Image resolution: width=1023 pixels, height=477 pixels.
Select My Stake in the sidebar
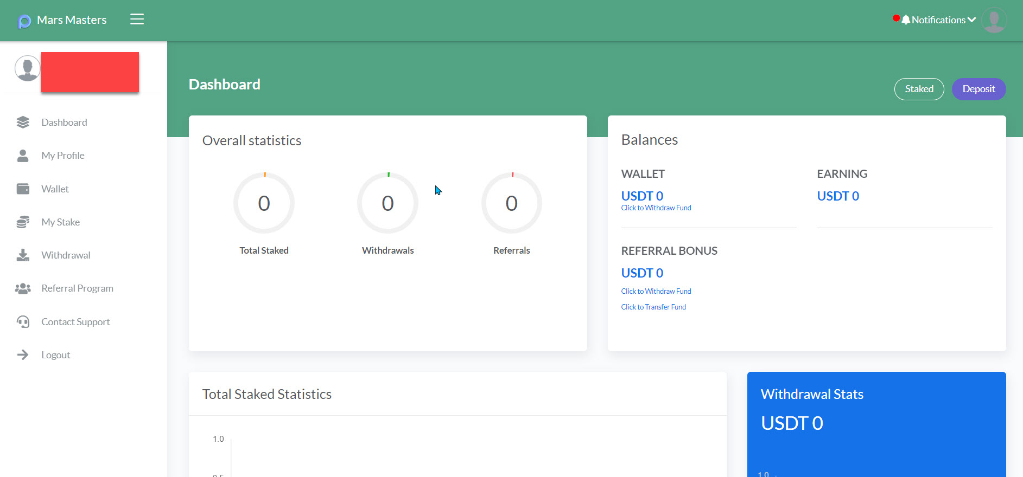tap(60, 222)
